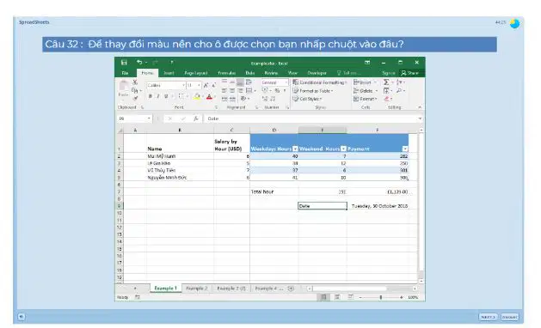541x328 pixels.
Task: Click the zoom out minus button
Action: [x=360, y=297]
